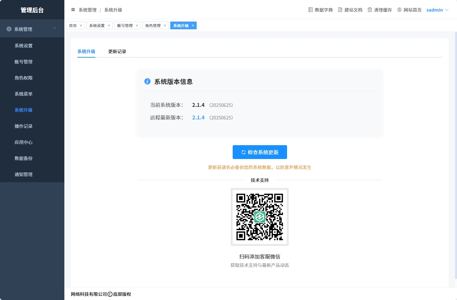Screen dimensions: 457x300
Task: Click the 网络科技有限公司 footer text
Action: tap(89, 294)
